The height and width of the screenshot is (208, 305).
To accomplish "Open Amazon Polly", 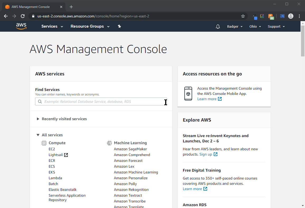I will 125,184.
